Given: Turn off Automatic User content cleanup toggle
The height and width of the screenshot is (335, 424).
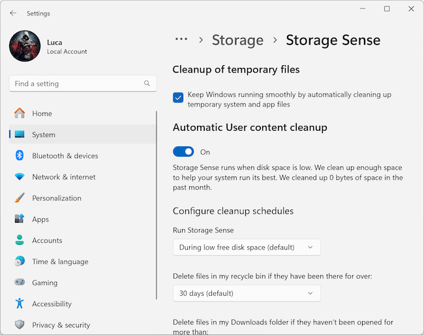Looking at the screenshot, I should click(x=183, y=152).
